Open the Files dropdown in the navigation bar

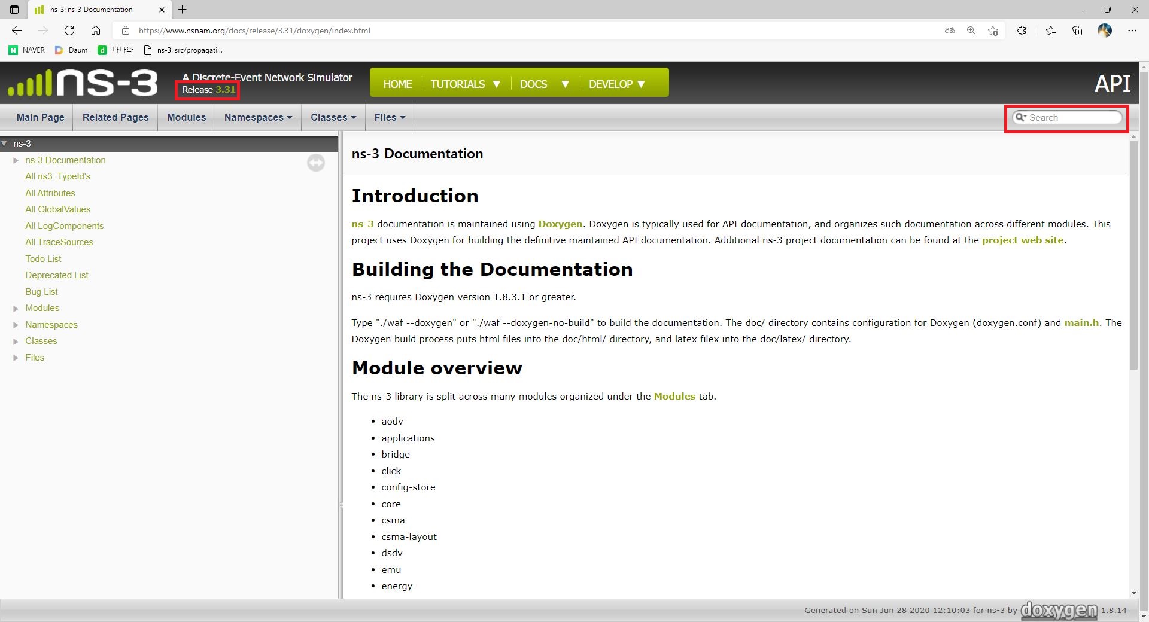(x=390, y=117)
